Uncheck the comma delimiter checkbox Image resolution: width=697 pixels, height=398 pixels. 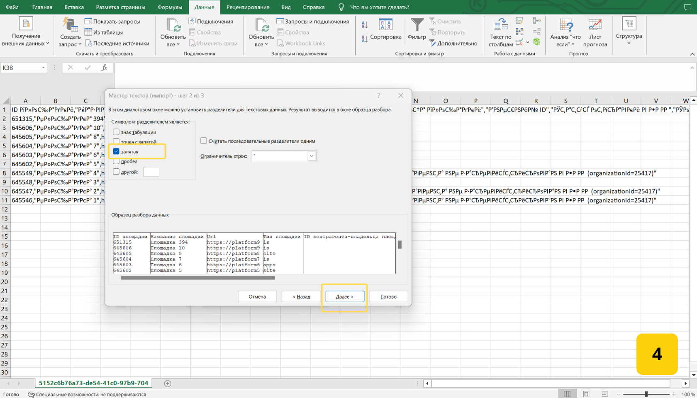pyautogui.click(x=116, y=151)
